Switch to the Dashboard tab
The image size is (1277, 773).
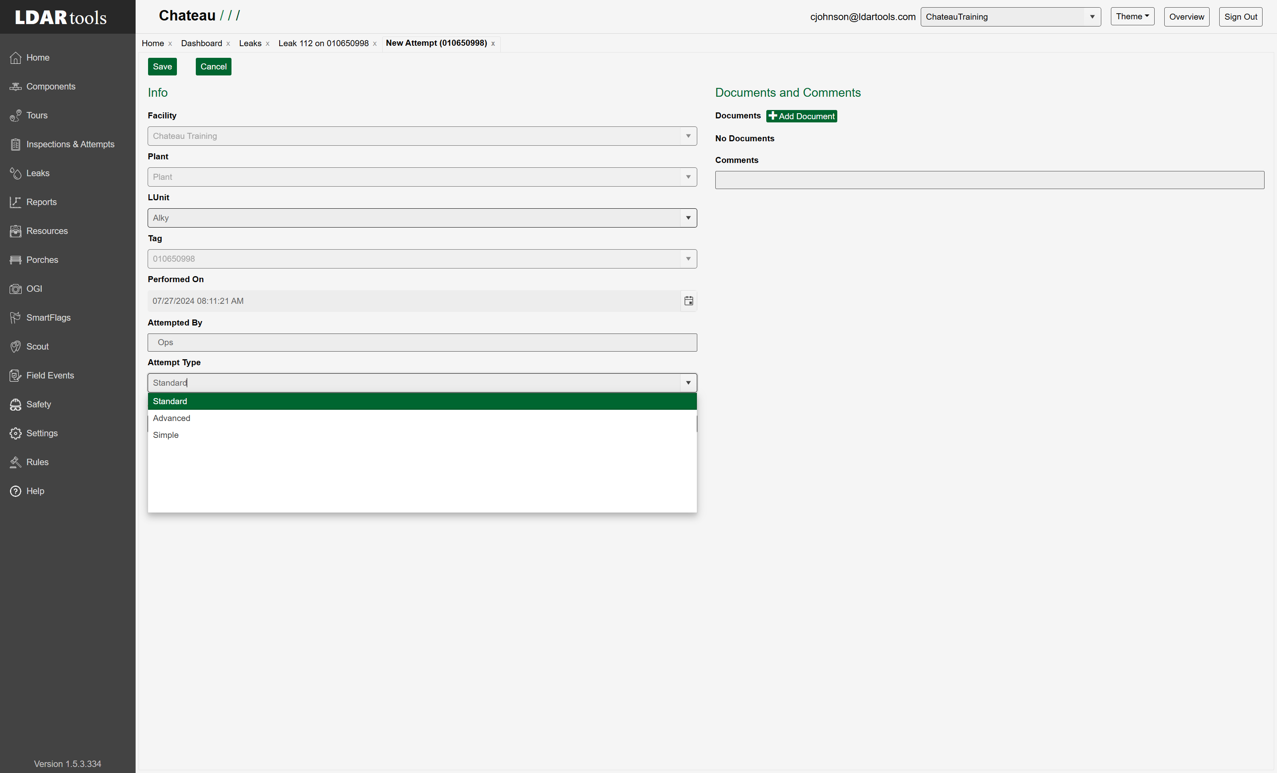click(202, 43)
